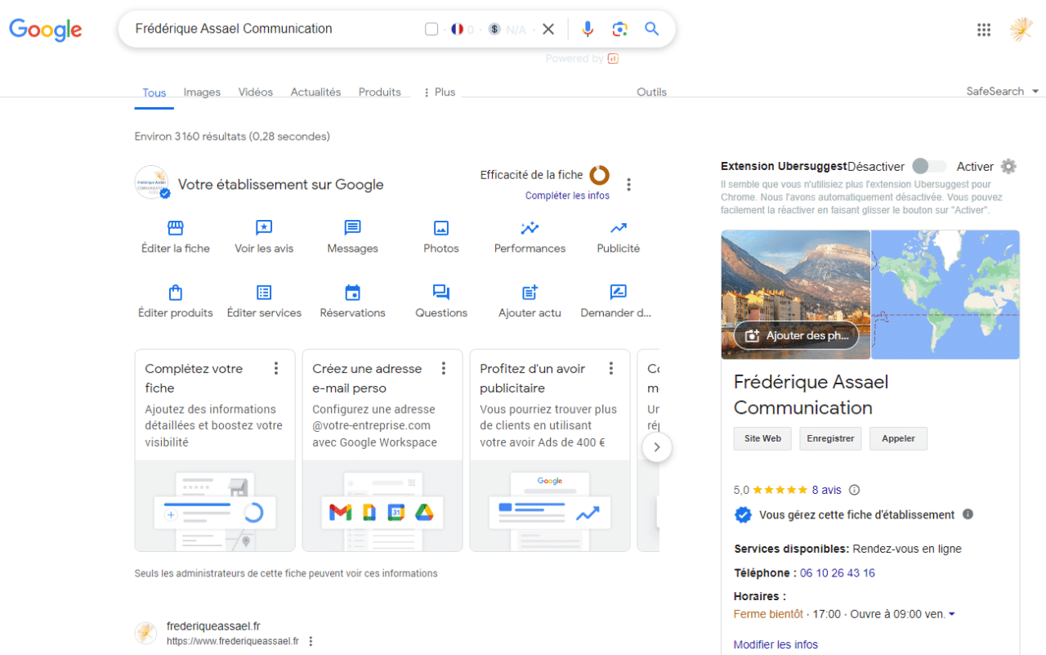Expand the opening hours dropdown
Screen dimensions: 1046x655
952,614
